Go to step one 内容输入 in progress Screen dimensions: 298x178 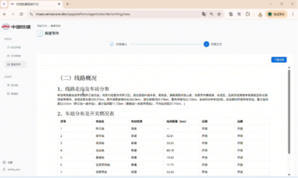pyautogui.click(x=118, y=44)
